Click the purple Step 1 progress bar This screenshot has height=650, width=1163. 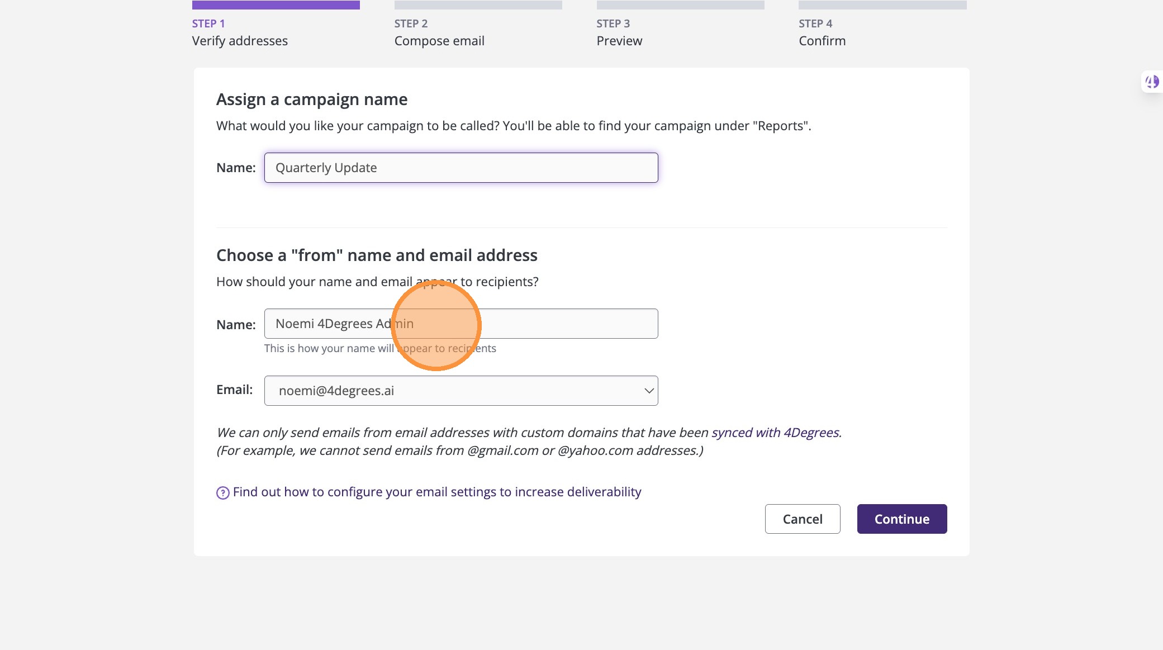pos(276,5)
